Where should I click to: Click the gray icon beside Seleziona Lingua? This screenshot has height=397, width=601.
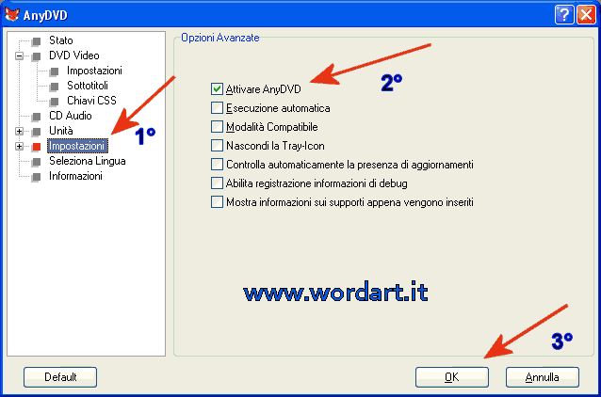pyautogui.click(x=37, y=162)
